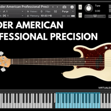Take a snapshot with the camera icon
The width and height of the screenshot is (111, 111).
click(x=64, y=7)
